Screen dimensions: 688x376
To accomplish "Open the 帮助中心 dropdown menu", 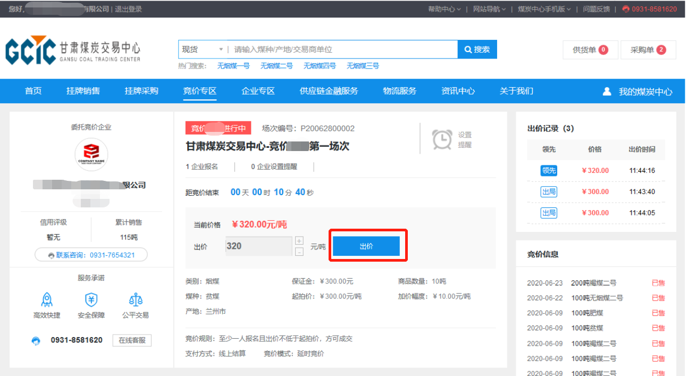I will 444,9.
